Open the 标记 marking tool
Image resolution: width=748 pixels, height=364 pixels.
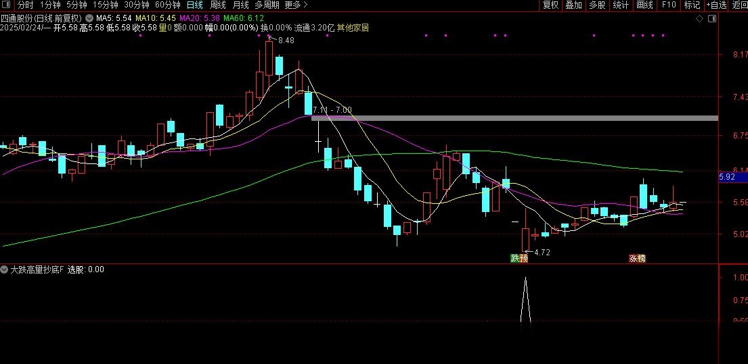[692, 5]
